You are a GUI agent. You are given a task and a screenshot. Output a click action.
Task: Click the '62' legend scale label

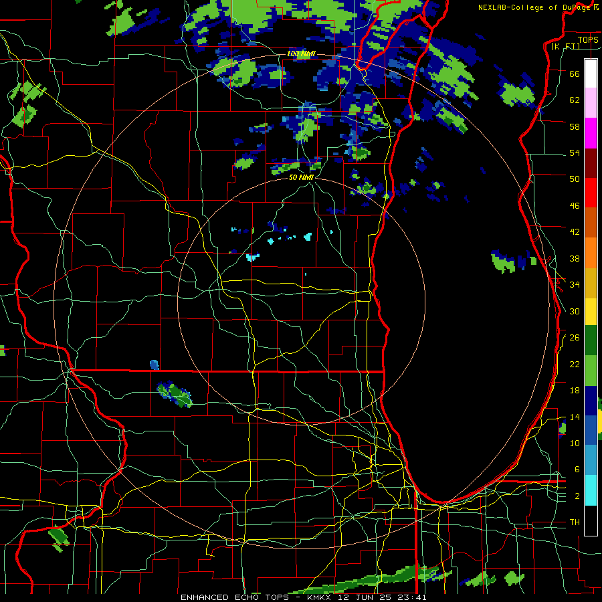click(575, 100)
